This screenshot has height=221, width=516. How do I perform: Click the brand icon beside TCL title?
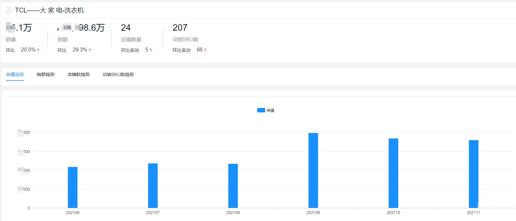[x=9, y=11]
